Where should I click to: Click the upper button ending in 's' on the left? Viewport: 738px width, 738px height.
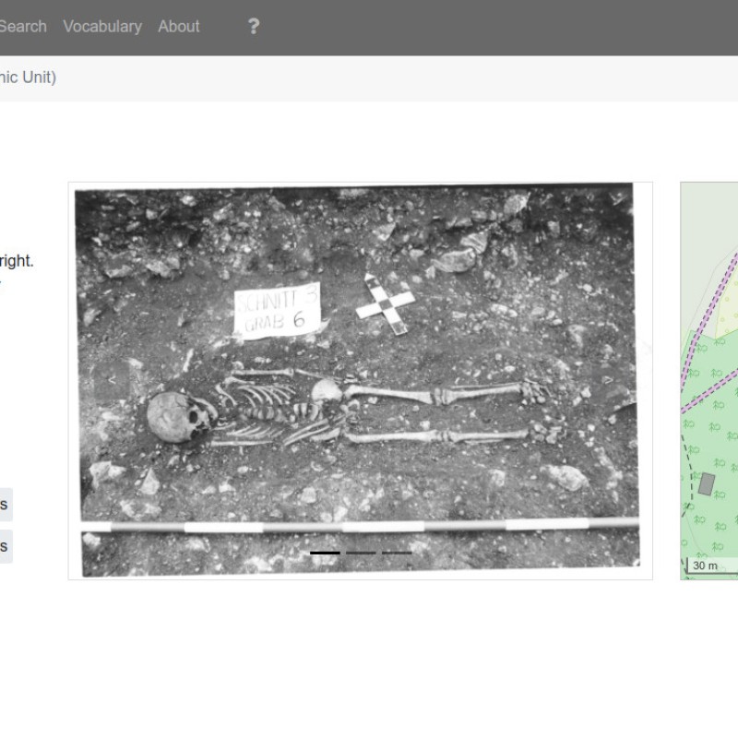point(5,504)
